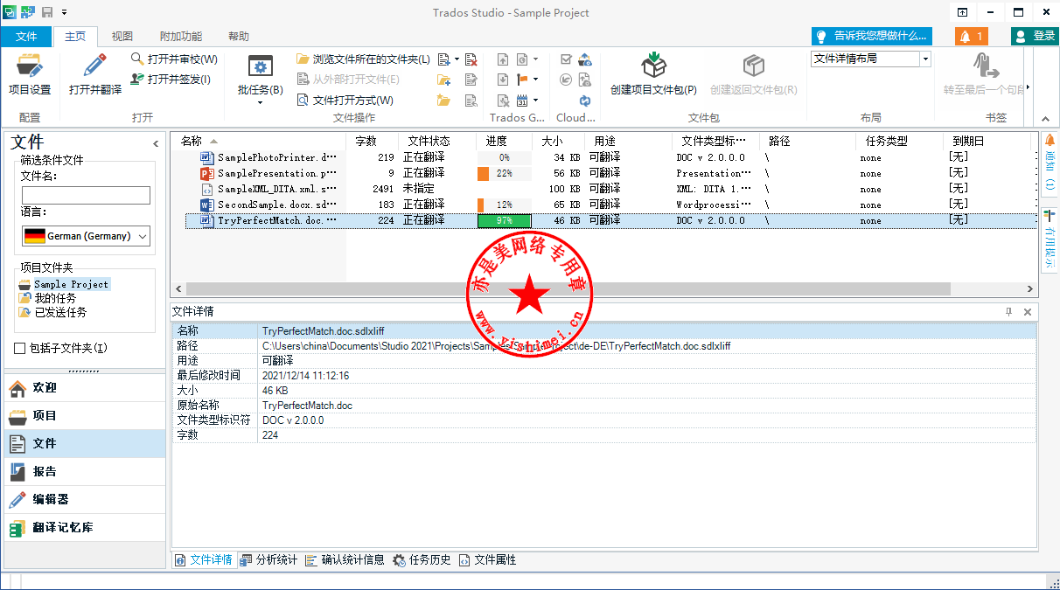Click the green 97% progress bar
This screenshot has height=590, width=1060.
pos(504,220)
